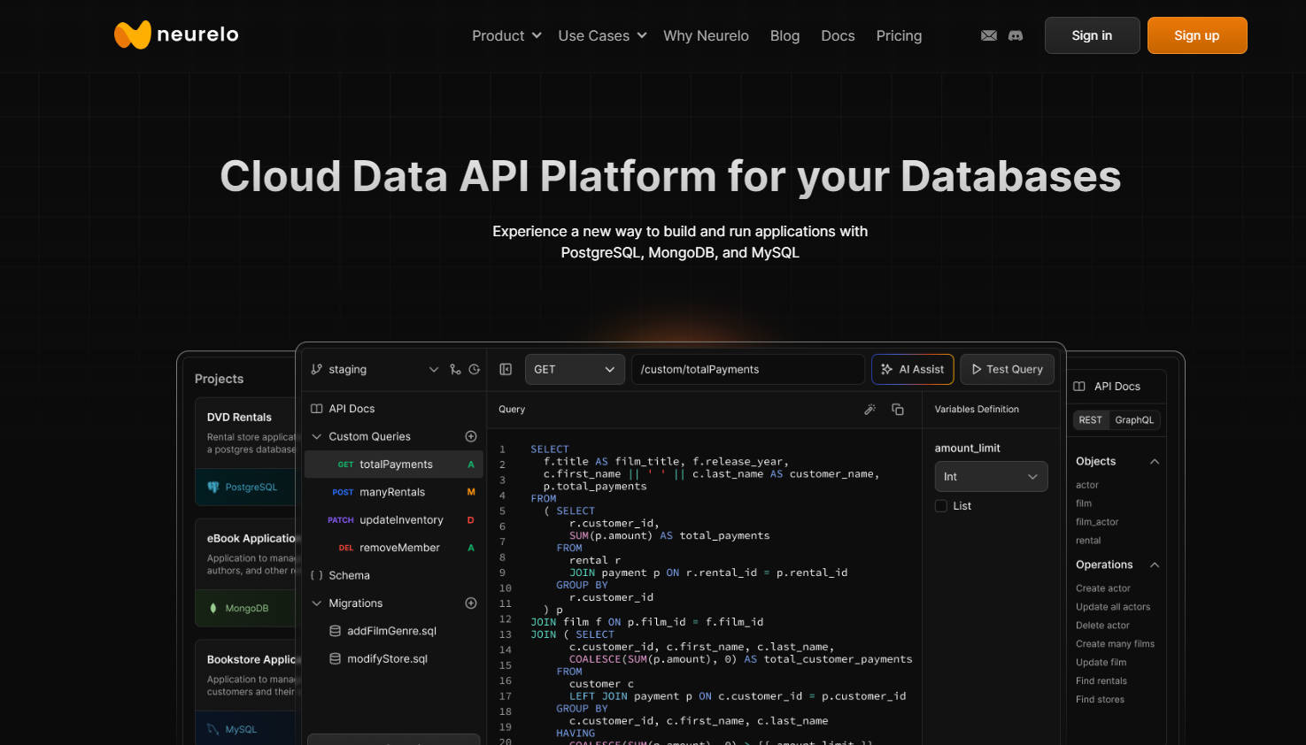This screenshot has width=1306, height=745.
Task: Click the email envelope icon in header
Action: (989, 35)
